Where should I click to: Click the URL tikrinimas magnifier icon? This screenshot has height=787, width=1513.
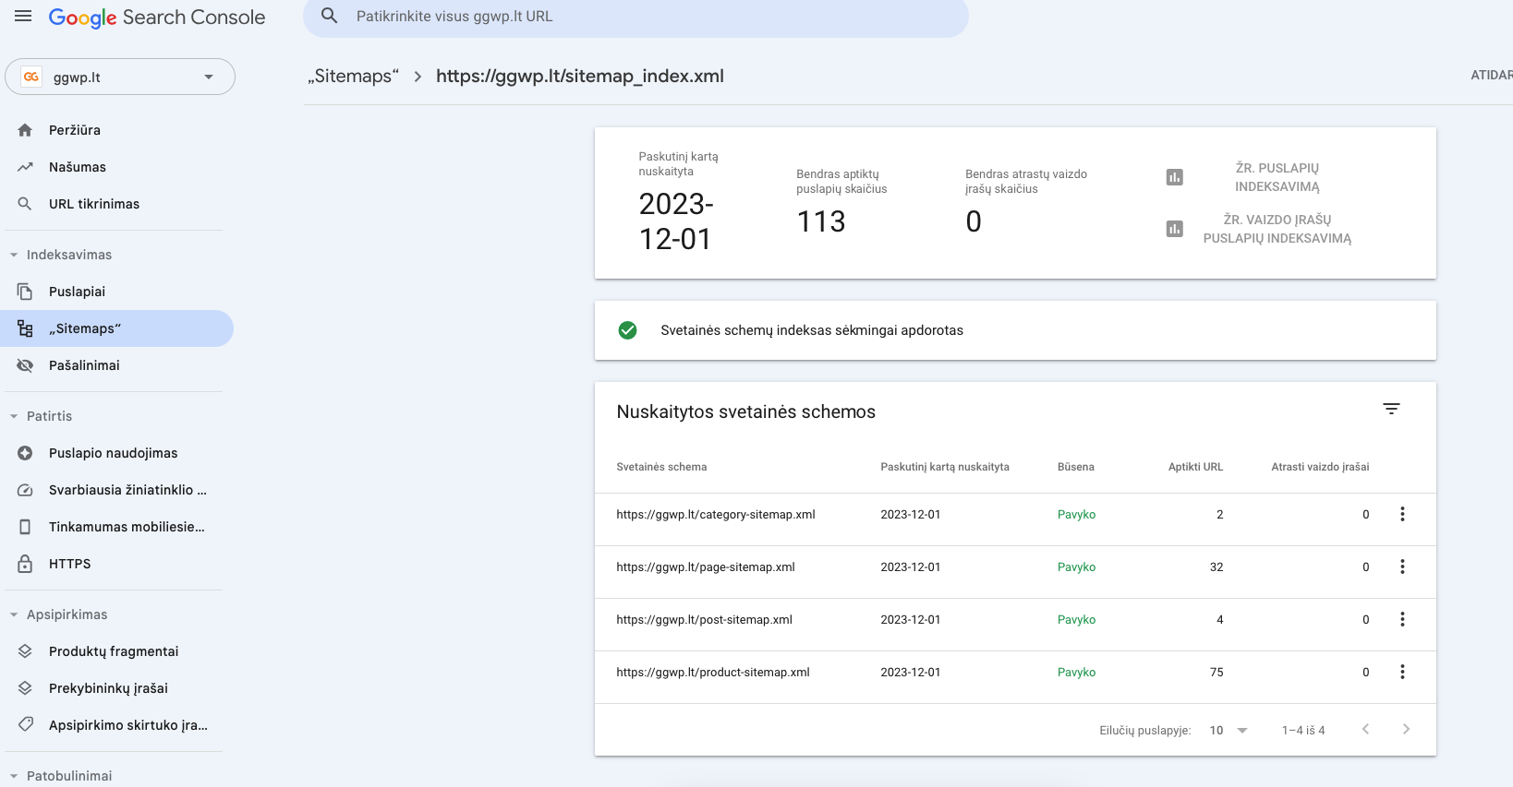coord(25,204)
